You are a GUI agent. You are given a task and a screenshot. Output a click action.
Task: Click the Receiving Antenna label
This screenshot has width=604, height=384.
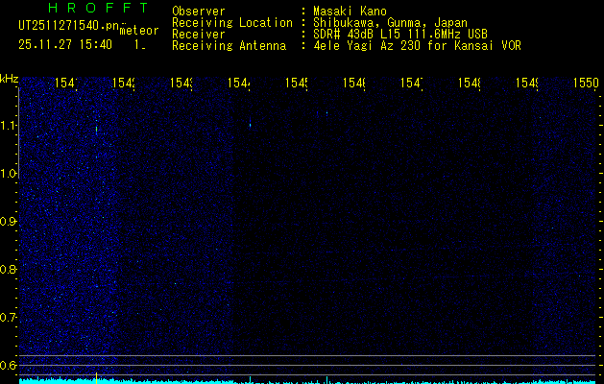[229, 46]
